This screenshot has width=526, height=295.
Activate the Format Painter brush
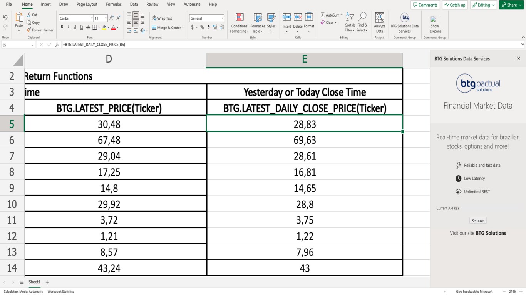click(x=29, y=30)
